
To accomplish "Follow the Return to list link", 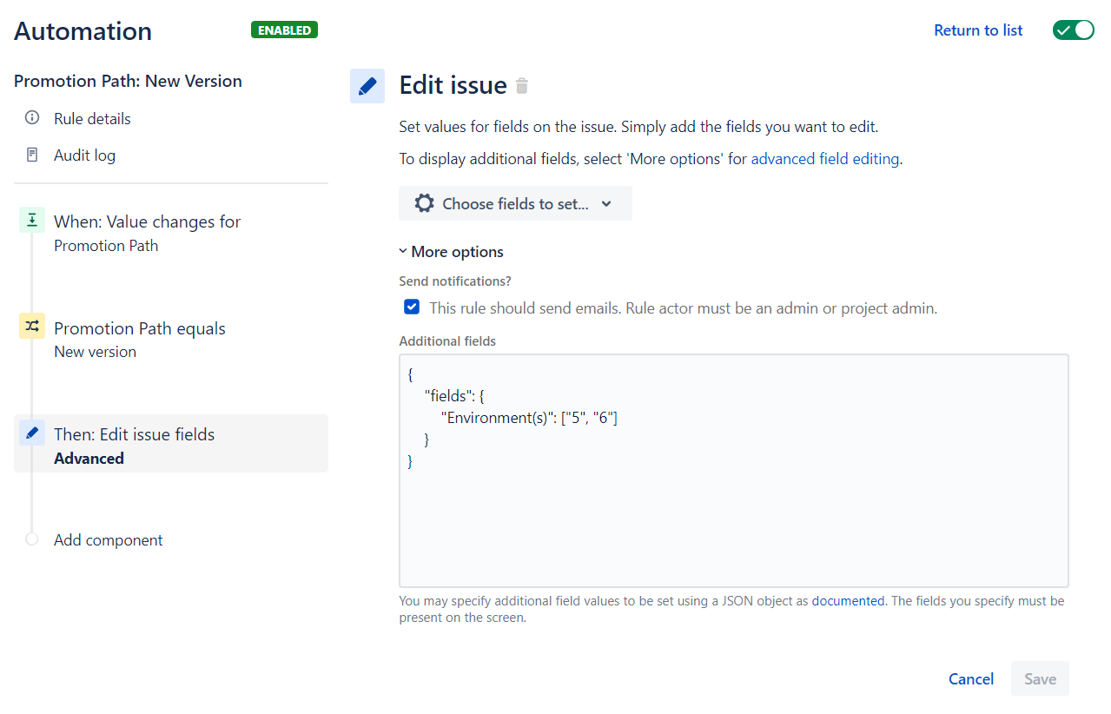I will 978,30.
